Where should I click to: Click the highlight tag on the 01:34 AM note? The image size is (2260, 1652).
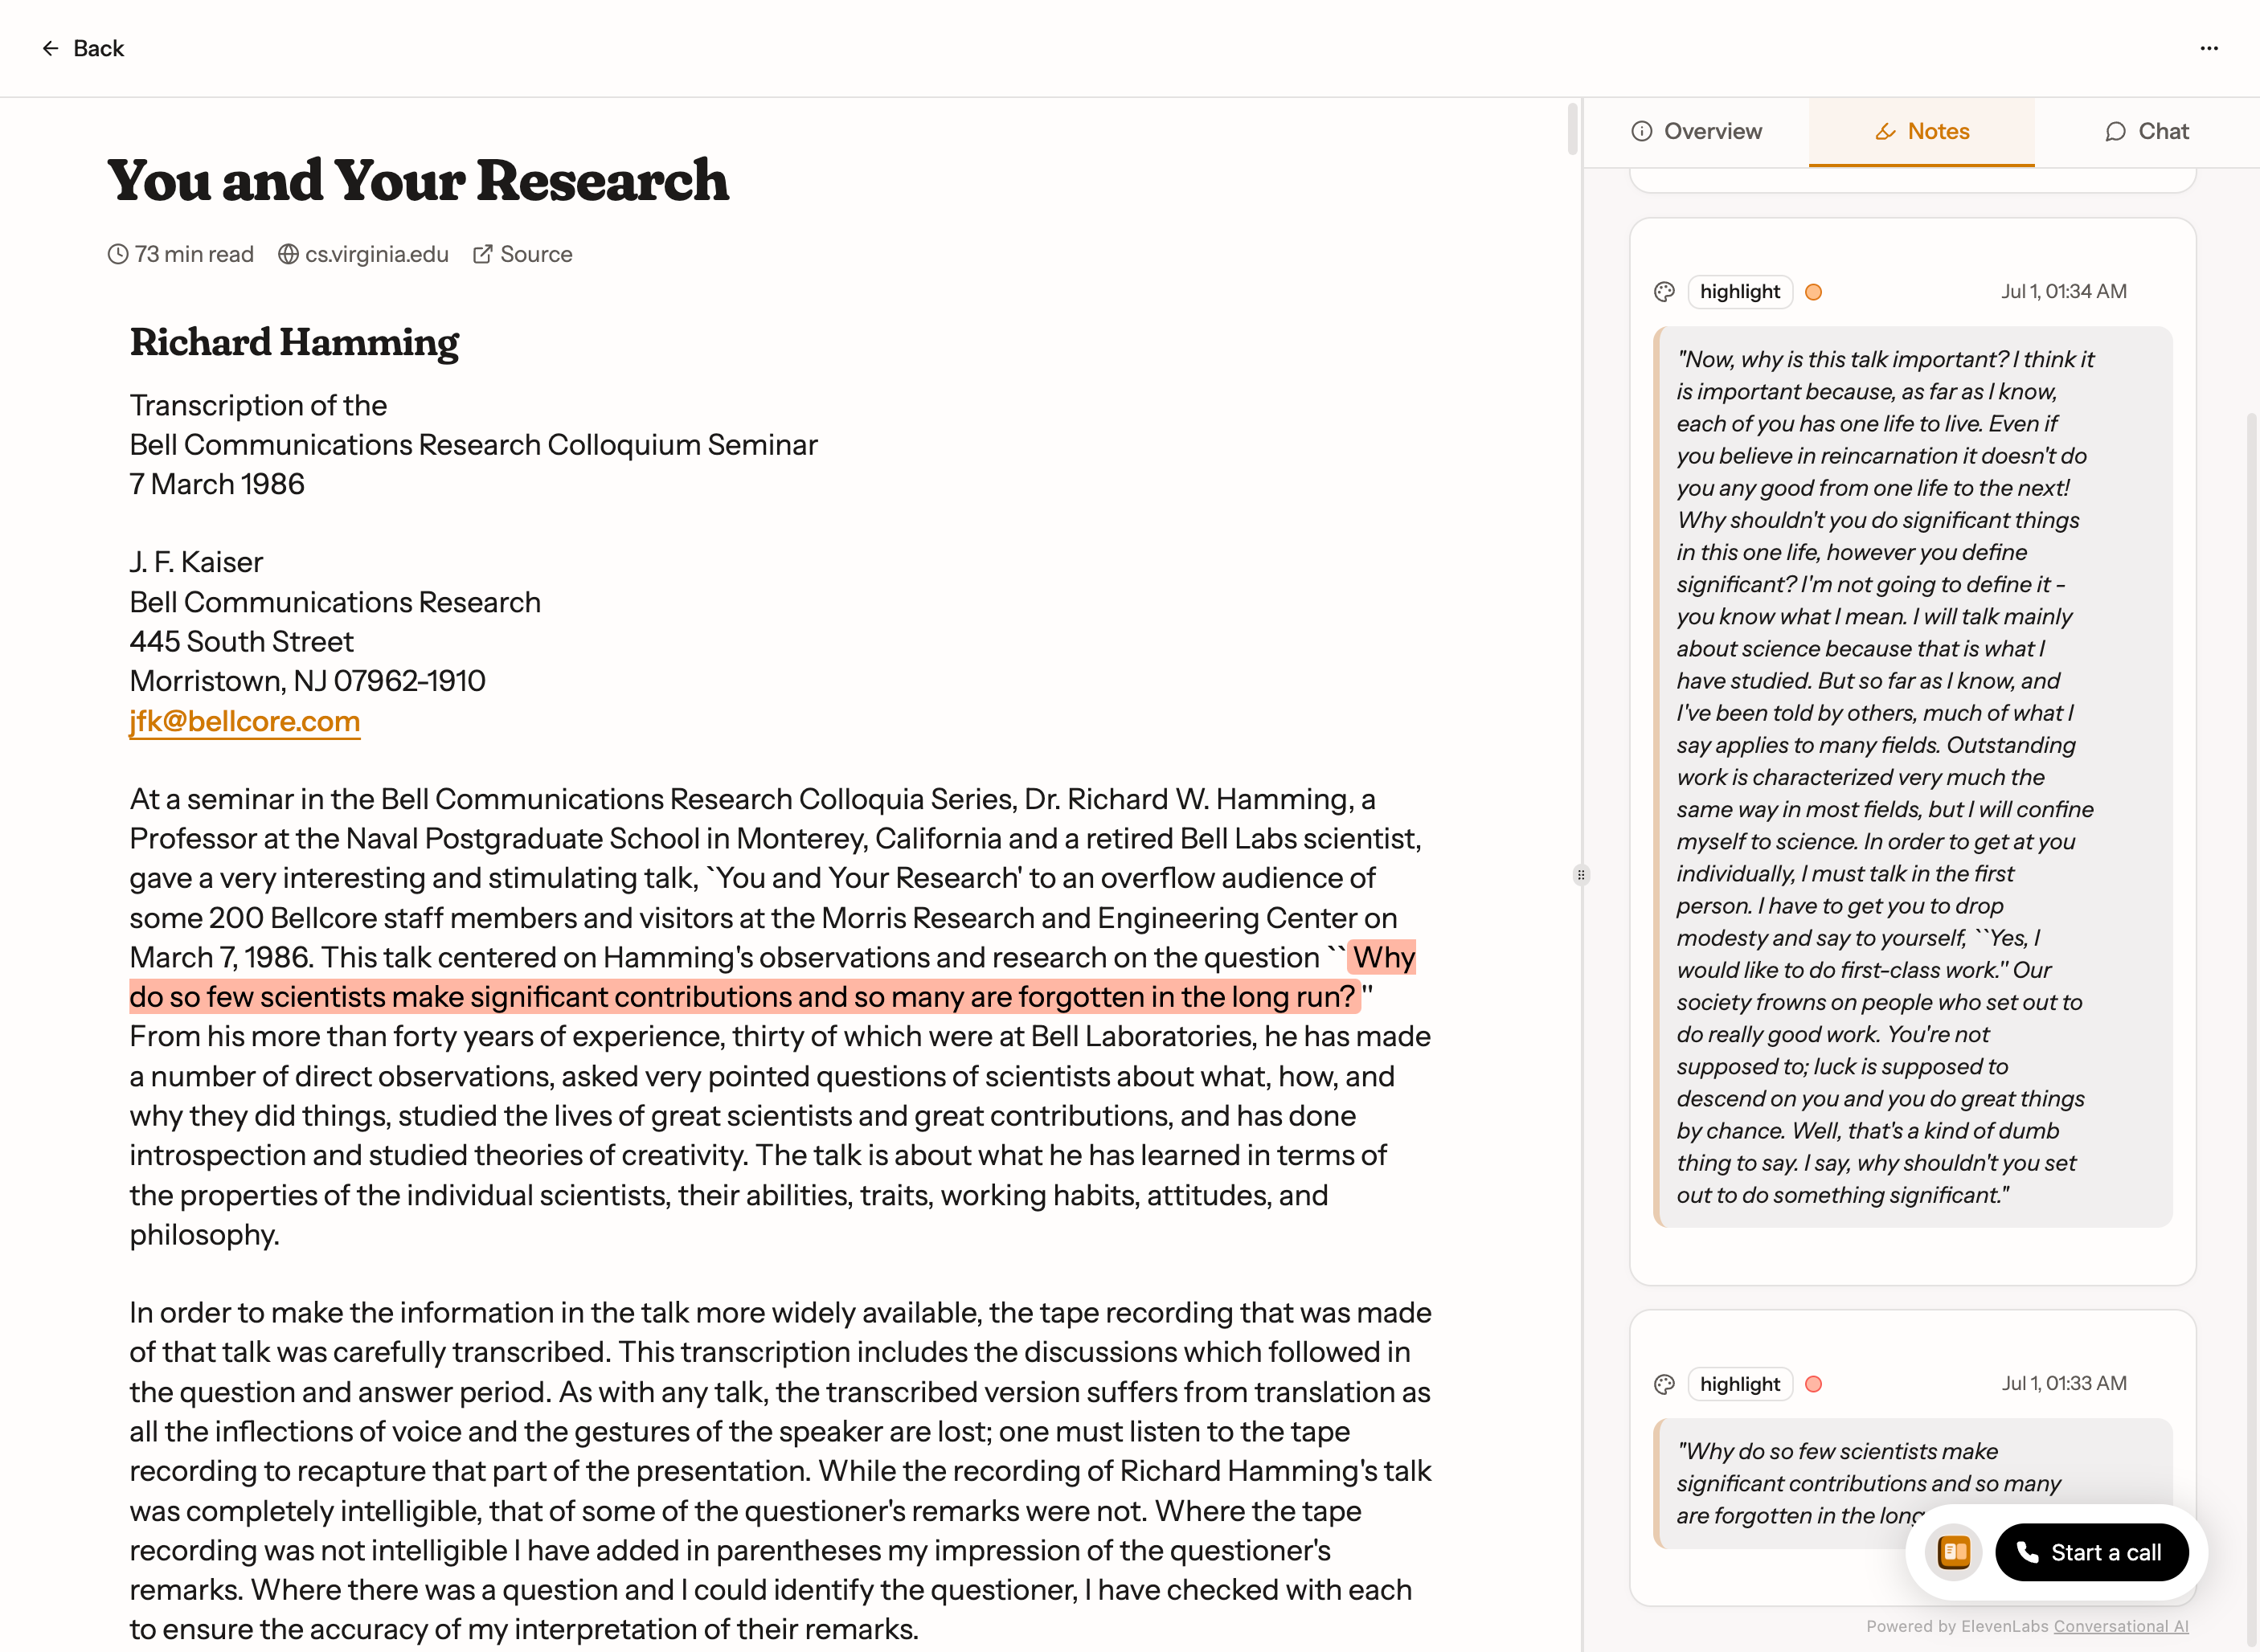point(1739,292)
